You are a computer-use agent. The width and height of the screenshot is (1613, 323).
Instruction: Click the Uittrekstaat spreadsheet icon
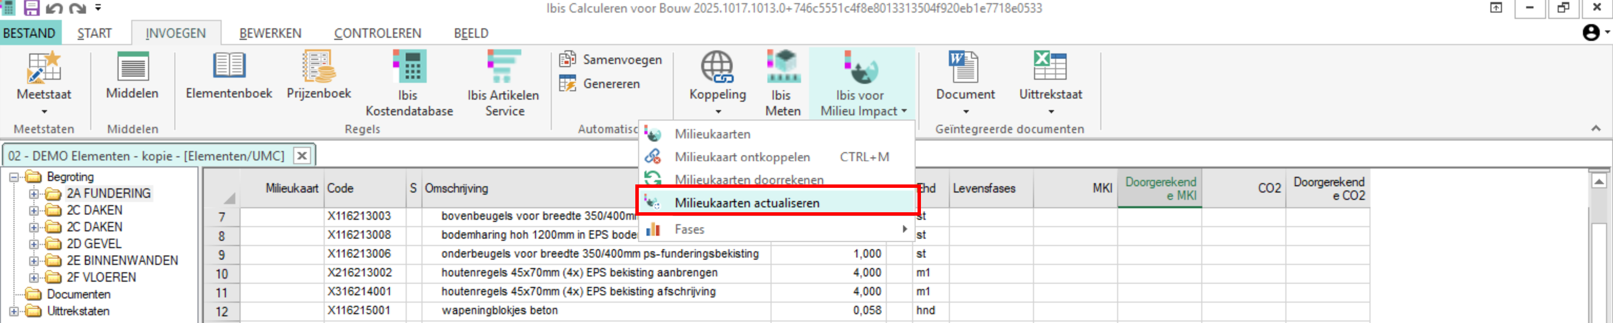(x=1050, y=67)
